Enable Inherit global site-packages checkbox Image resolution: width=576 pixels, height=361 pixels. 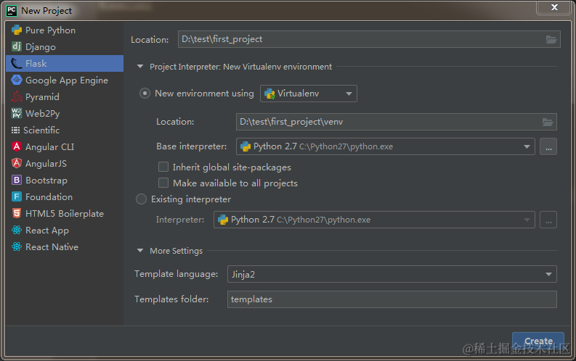[x=163, y=167]
